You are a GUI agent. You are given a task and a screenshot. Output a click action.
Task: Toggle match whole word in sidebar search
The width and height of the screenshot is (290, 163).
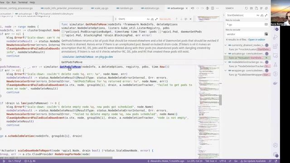coord(262,15)
